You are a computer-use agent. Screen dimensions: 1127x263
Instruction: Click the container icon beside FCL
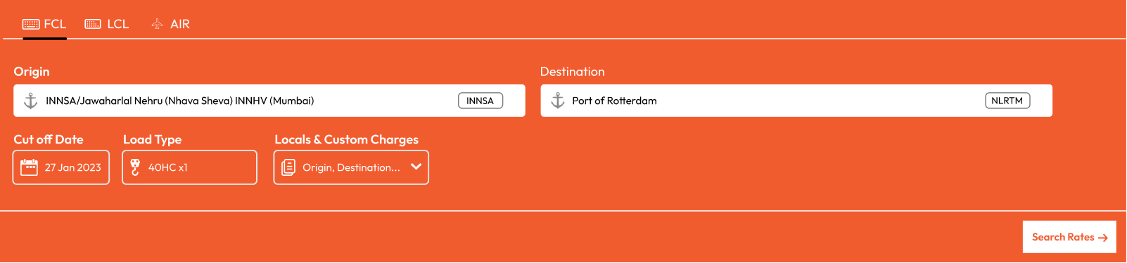pyautogui.click(x=31, y=24)
